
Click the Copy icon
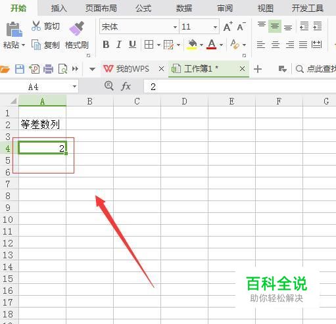click(36, 45)
